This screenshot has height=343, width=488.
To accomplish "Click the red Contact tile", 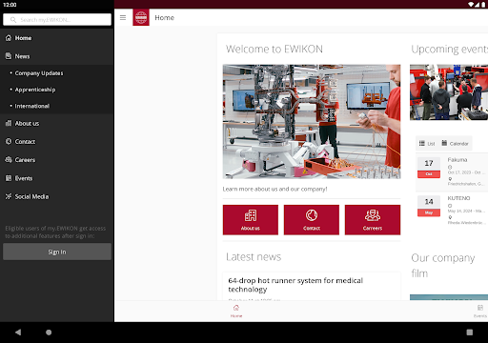I will (x=312, y=220).
